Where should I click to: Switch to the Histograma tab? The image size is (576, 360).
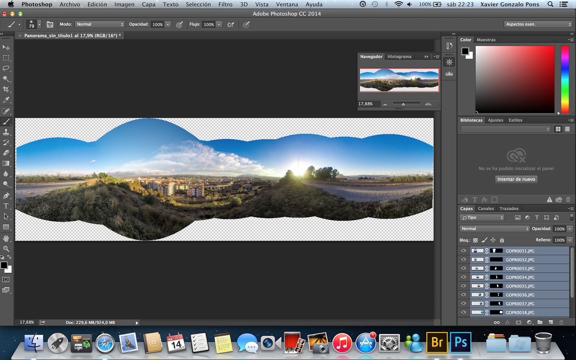coord(399,57)
